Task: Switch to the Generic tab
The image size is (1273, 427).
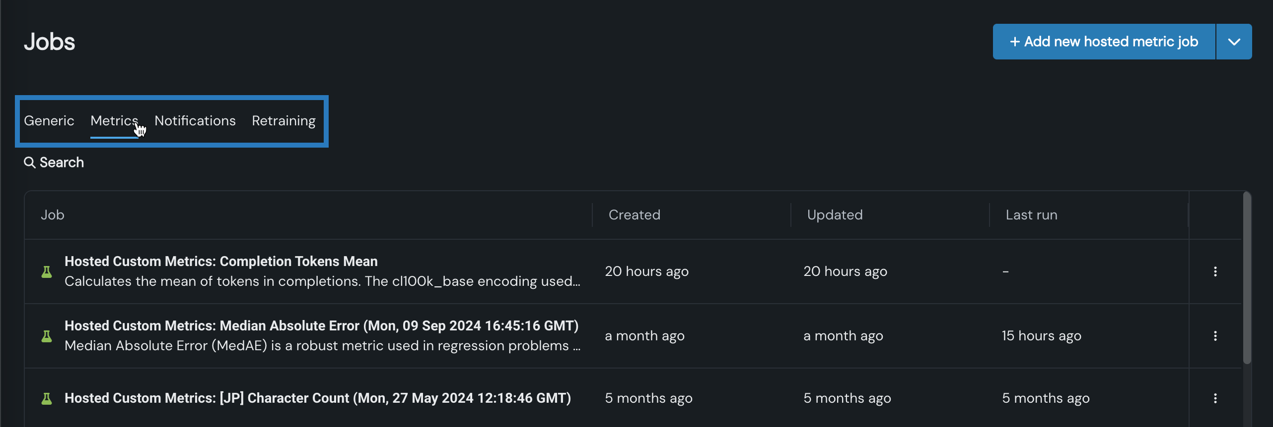Action: pyautogui.click(x=49, y=121)
